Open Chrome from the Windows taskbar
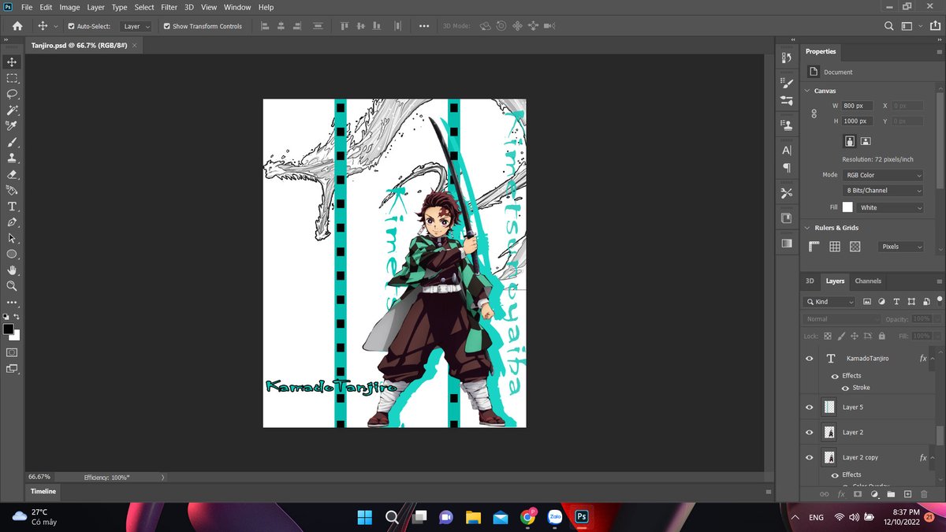The width and height of the screenshot is (946, 532). point(527,517)
